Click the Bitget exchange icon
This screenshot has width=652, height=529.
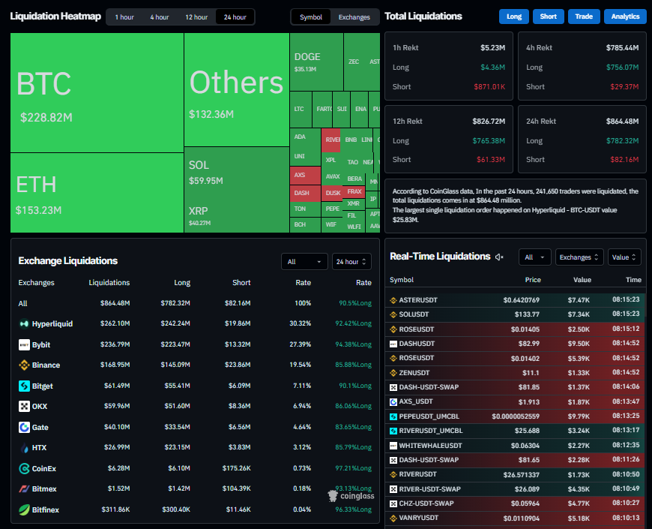pos(24,386)
